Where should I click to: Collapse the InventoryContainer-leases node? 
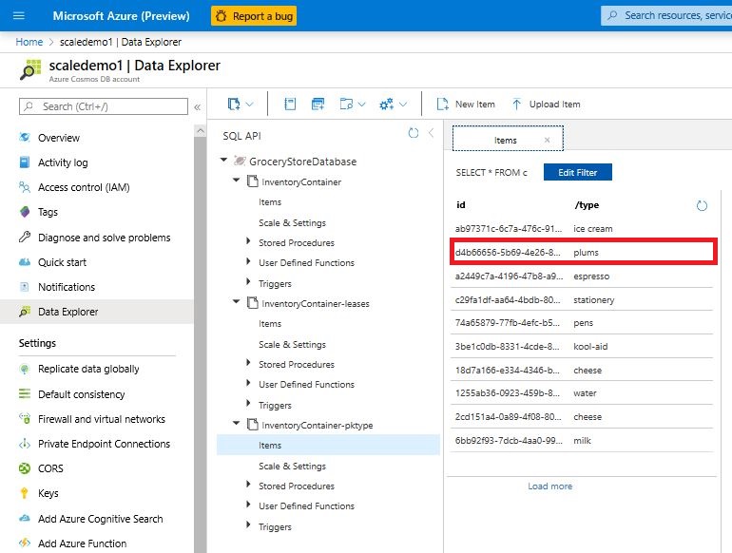[236, 302]
